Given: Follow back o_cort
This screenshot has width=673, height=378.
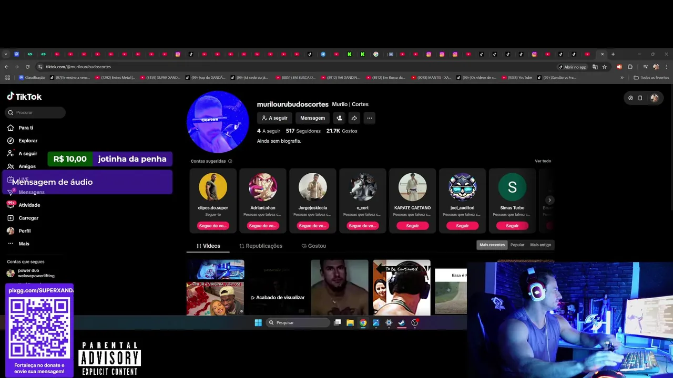Looking at the screenshot, I should [363, 226].
